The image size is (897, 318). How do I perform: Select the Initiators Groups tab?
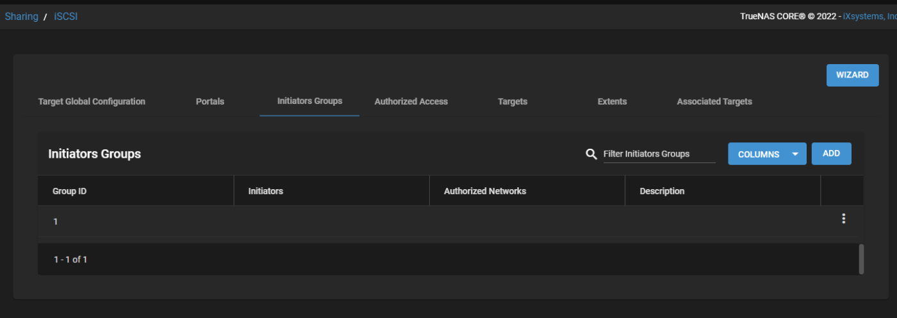point(309,101)
